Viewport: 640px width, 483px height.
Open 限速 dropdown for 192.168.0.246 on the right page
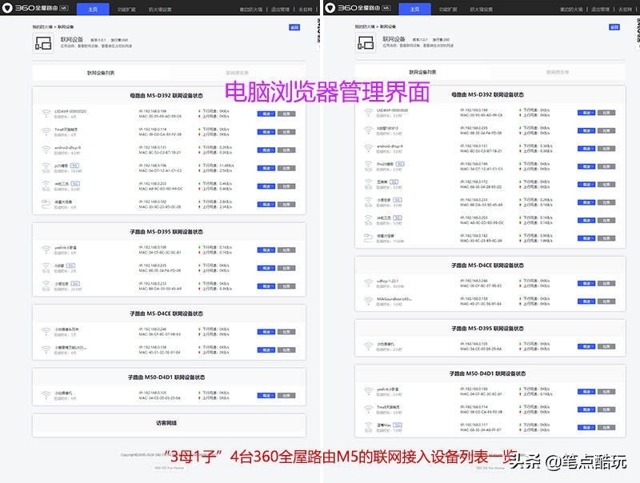[585, 283]
